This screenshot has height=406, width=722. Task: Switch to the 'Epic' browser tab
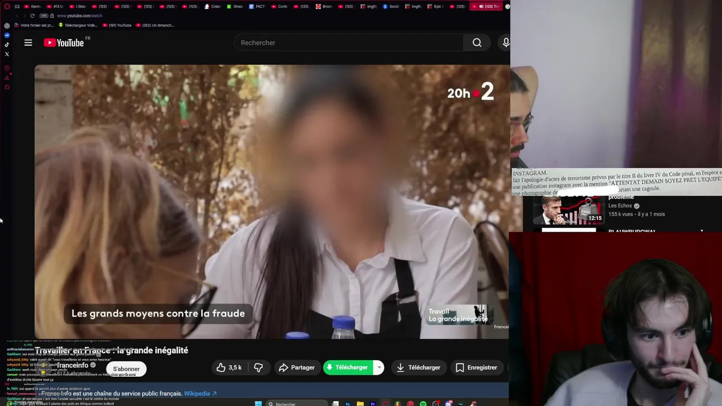point(437,7)
